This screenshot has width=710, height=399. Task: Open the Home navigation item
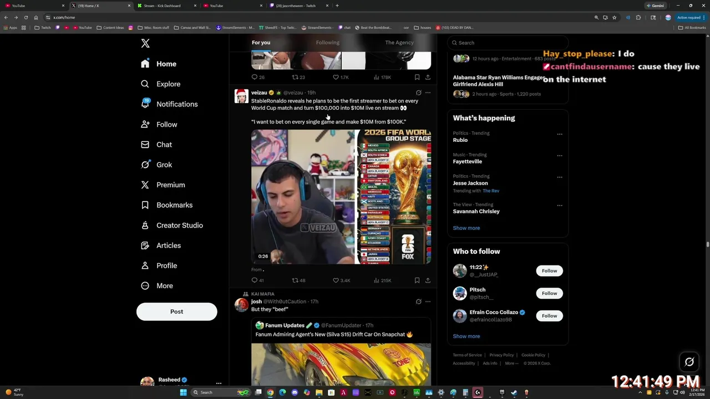[x=159, y=64]
